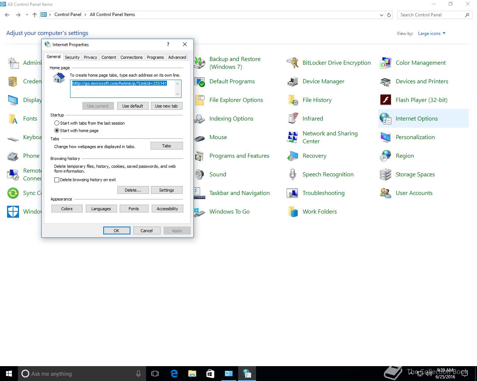477x381 pixels.
Task: Open Mouse settings icon
Action: click(x=199, y=137)
